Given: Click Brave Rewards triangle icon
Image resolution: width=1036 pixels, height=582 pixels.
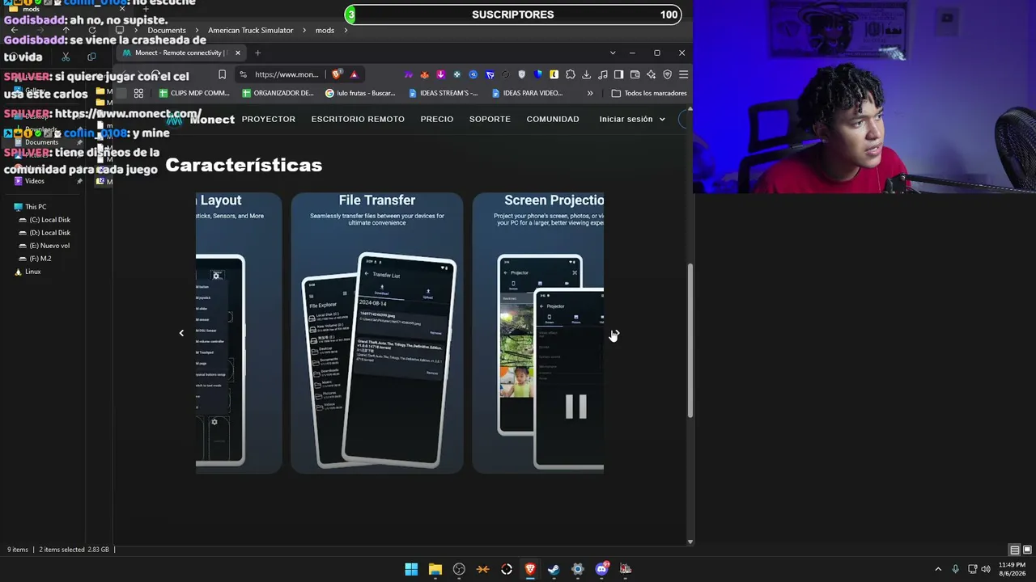Looking at the screenshot, I should tap(354, 74).
